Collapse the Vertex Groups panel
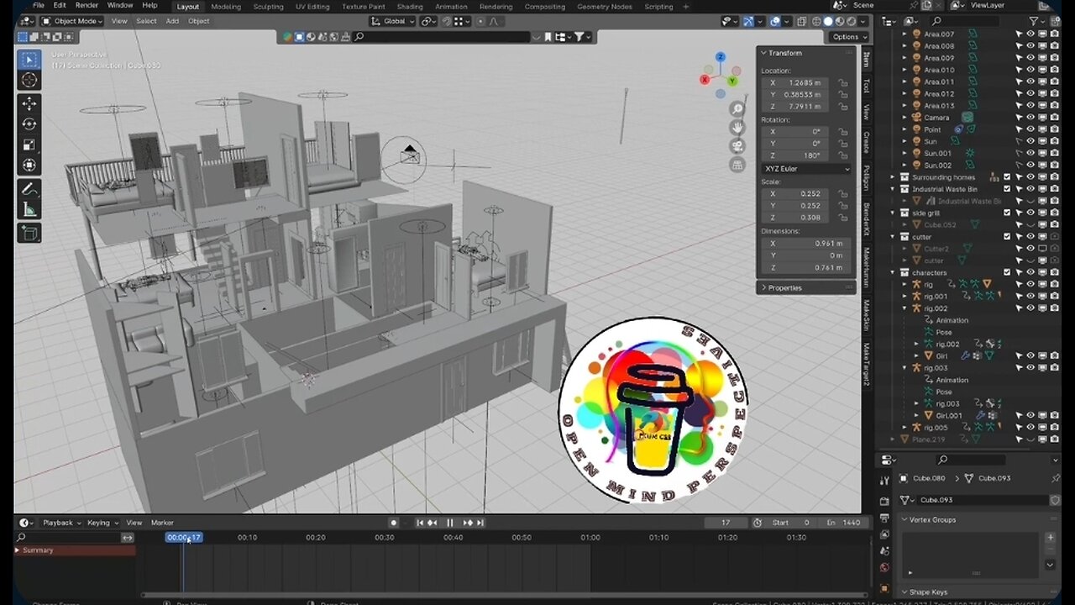Image resolution: width=1075 pixels, height=605 pixels. tap(905, 519)
